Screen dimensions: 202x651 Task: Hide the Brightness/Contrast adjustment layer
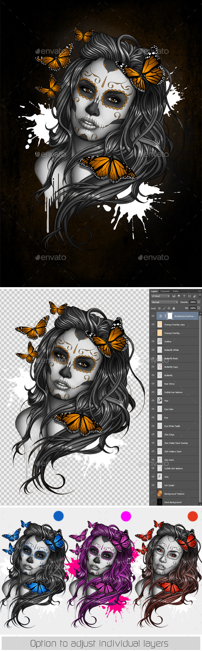click(153, 316)
